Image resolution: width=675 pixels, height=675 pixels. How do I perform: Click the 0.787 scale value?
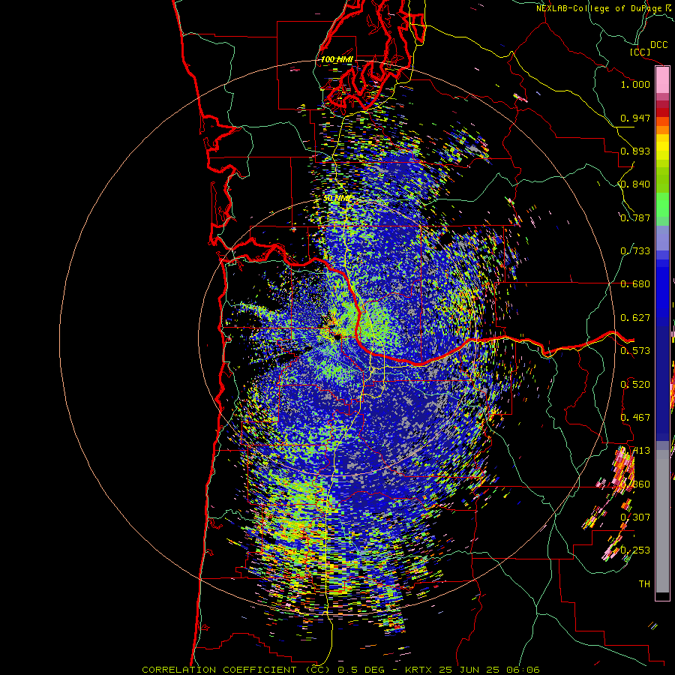point(635,217)
